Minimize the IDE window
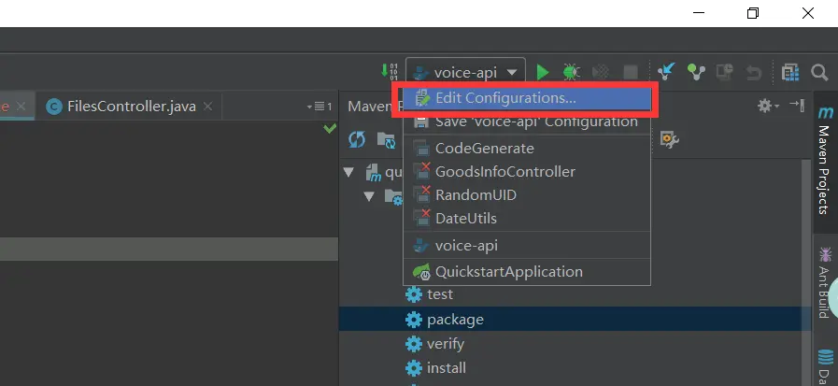Viewport: 838px width, 386px height. (699, 13)
